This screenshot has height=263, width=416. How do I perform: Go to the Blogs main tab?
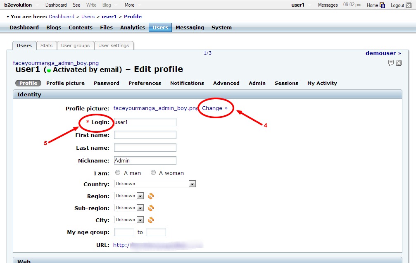coord(54,27)
